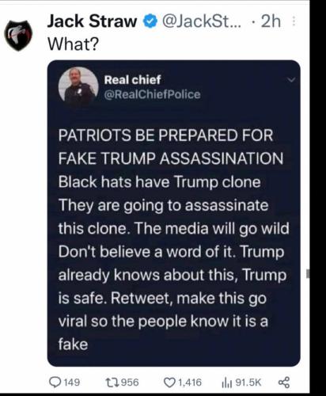The width and height of the screenshot is (326, 396).
Task: Open the @RealChiefPolice handle
Action: click(x=153, y=94)
